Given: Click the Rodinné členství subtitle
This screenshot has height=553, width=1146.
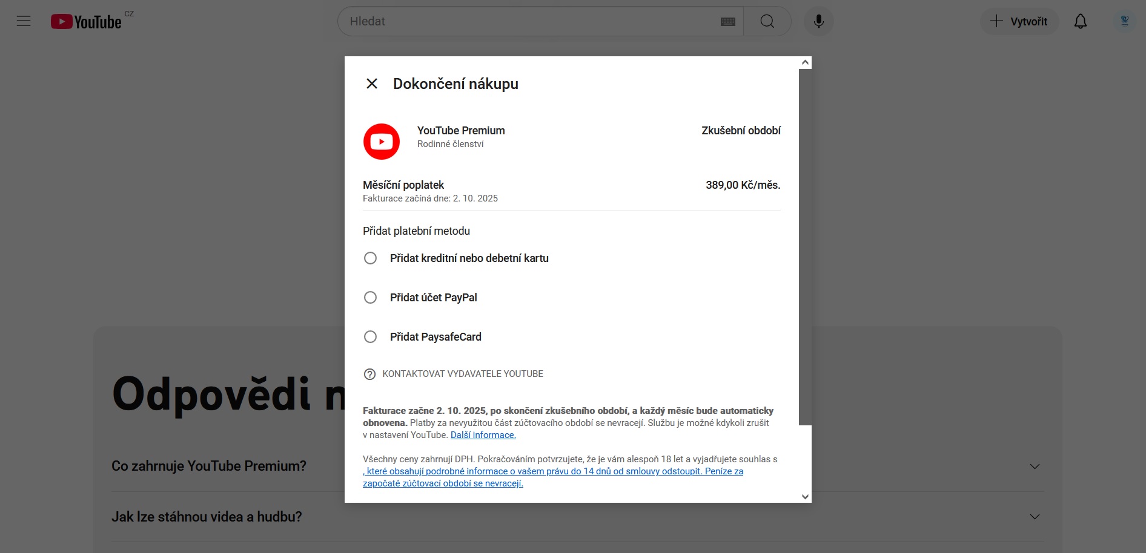Looking at the screenshot, I should [x=450, y=144].
